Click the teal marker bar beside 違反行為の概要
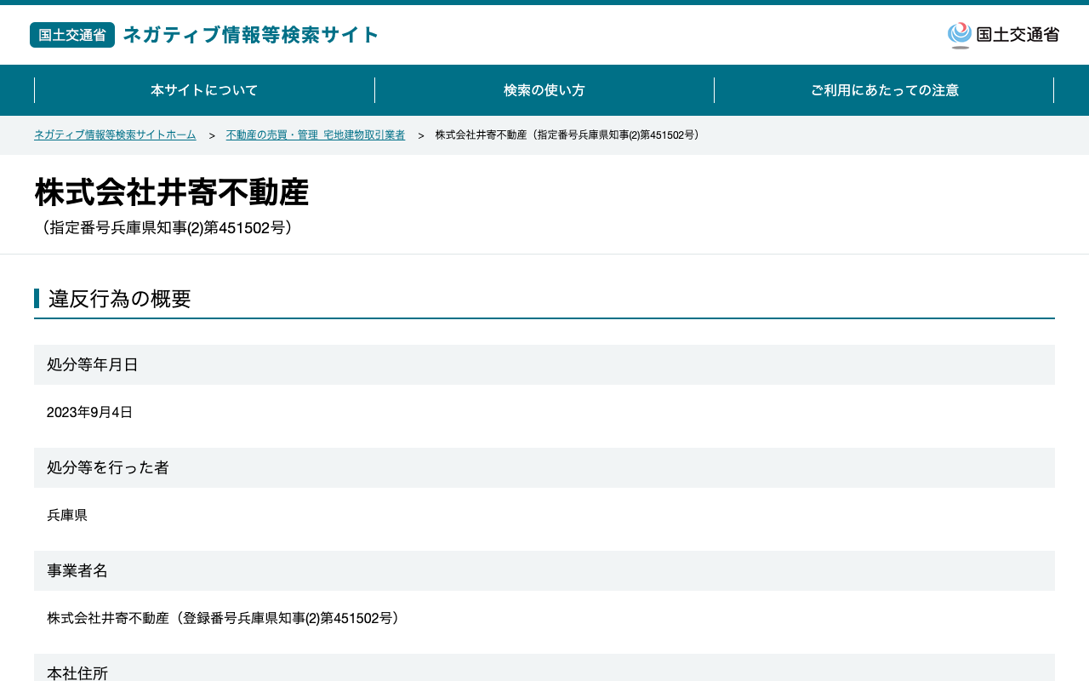This screenshot has height=681, width=1089. pos(37,299)
